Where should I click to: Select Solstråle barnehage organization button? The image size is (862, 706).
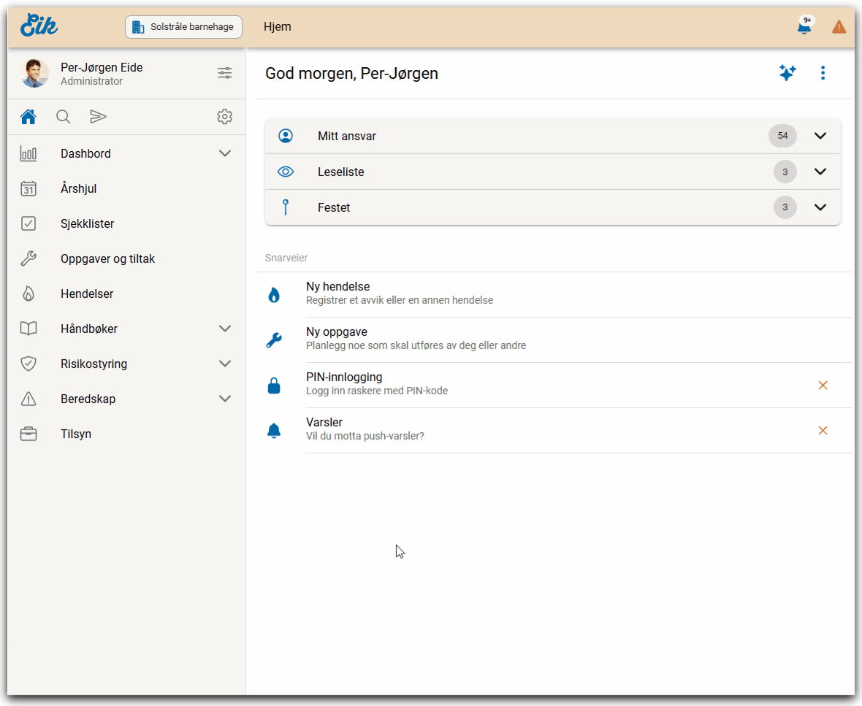pyautogui.click(x=183, y=27)
